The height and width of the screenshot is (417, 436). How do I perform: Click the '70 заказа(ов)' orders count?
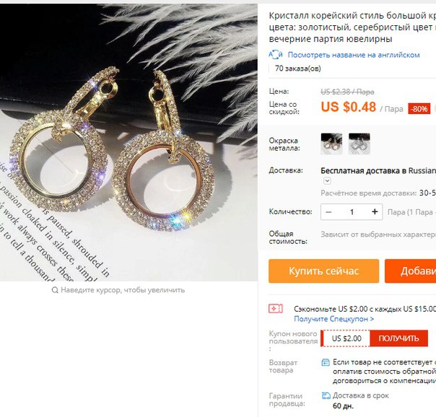pyautogui.click(x=298, y=69)
